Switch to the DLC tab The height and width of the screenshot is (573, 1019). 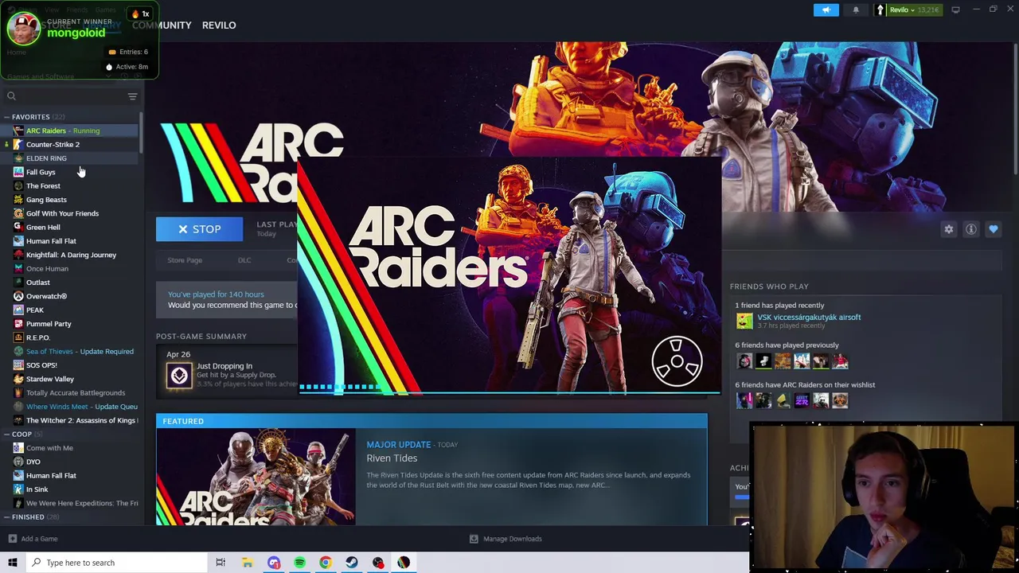point(244,260)
